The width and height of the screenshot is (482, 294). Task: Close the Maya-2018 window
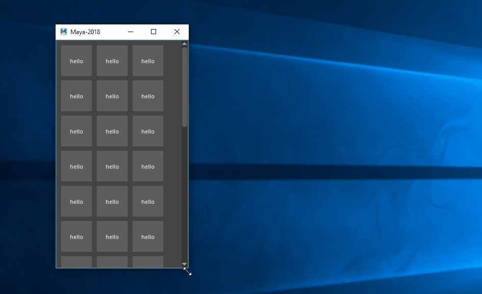pyautogui.click(x=177, y=32)
